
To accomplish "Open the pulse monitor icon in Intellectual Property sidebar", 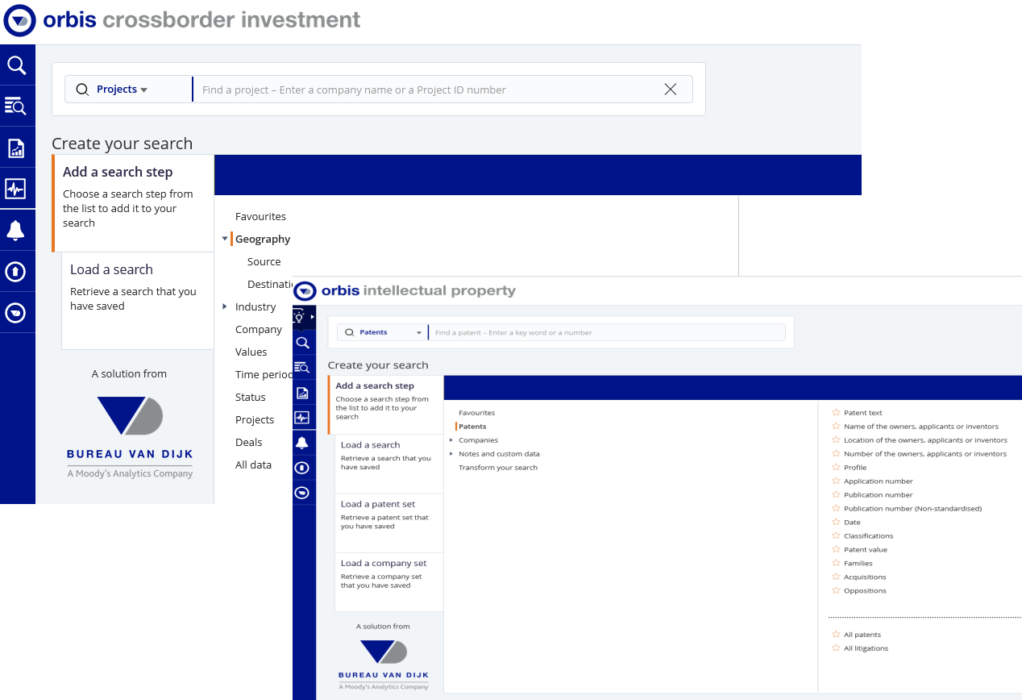I will (x=302, y=418).
